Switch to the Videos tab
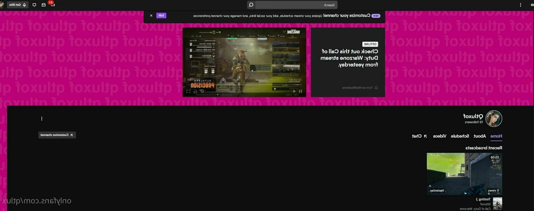This screenshot has height=211, width=534. point(439,136)
